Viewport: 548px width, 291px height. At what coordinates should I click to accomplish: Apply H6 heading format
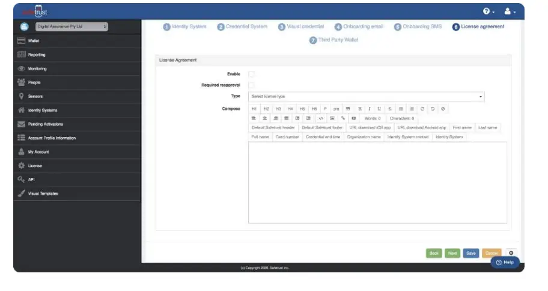314,109
